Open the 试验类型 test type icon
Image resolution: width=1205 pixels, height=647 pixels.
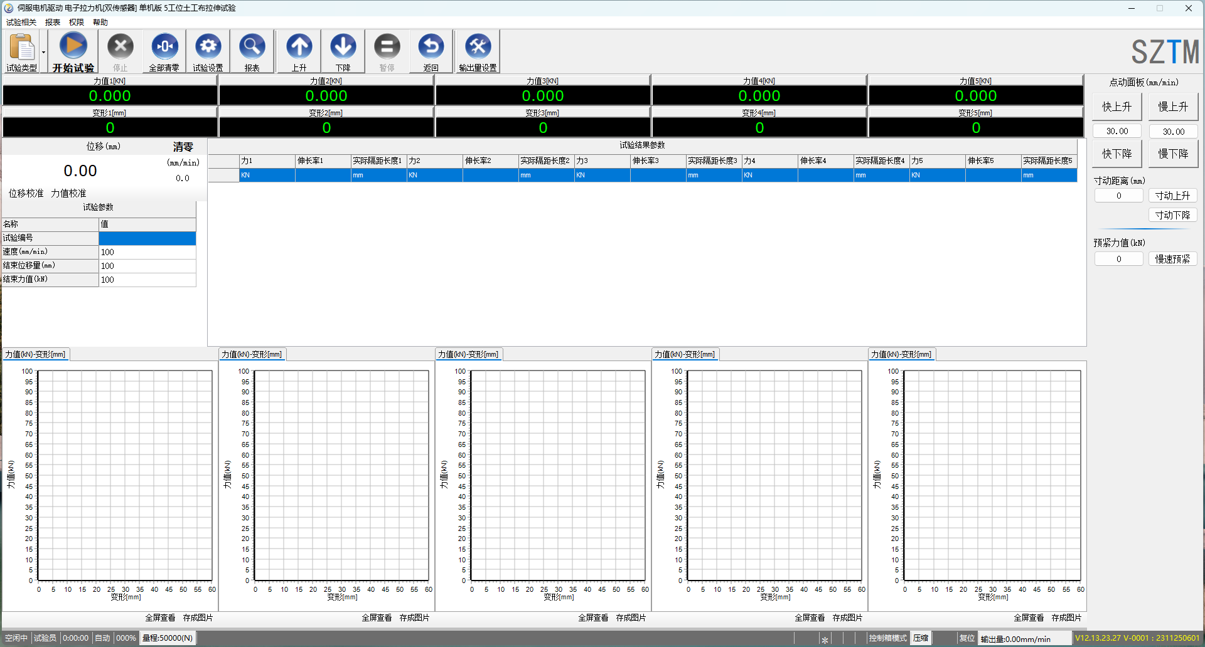click(x=22, y=51)
